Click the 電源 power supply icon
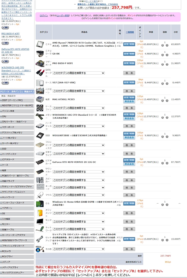187x278 pixels. pos(40,99)
